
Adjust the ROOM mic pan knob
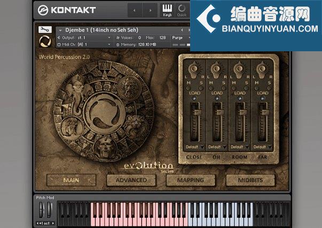pos(239,69)
